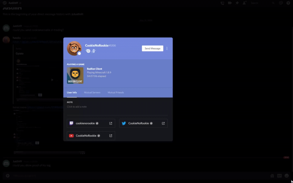The height and width of the screenshot is (183, 293).
Task: Switch to the Mutual Friends tab
Action: 116,92
